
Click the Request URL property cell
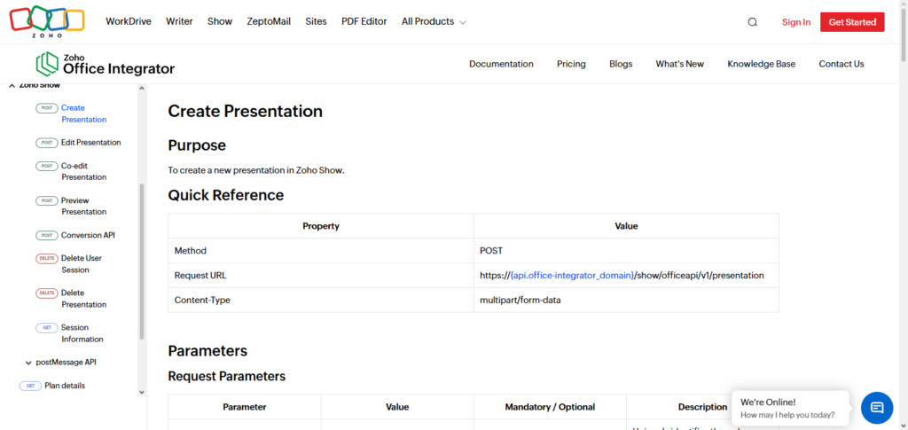[x=321, y=276]
